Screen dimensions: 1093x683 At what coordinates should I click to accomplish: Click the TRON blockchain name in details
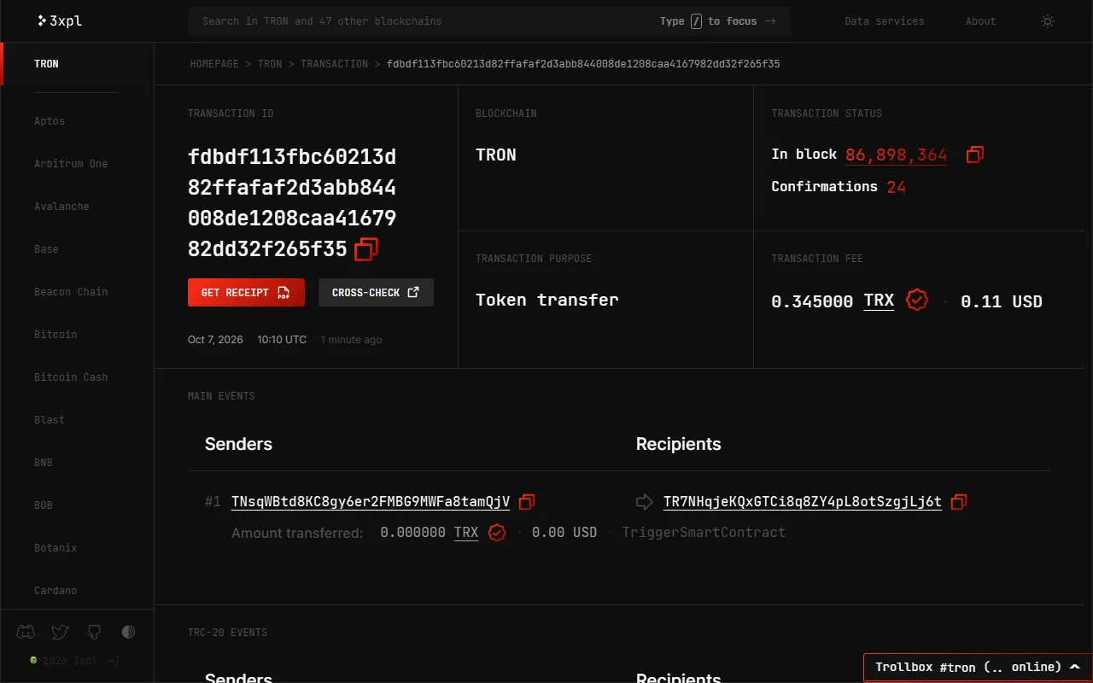tap(496, 155)
